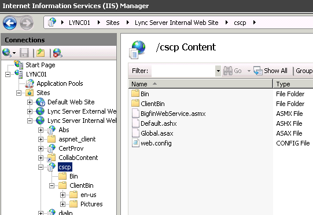Expand the CertProv node

click(x=40, y=148)
